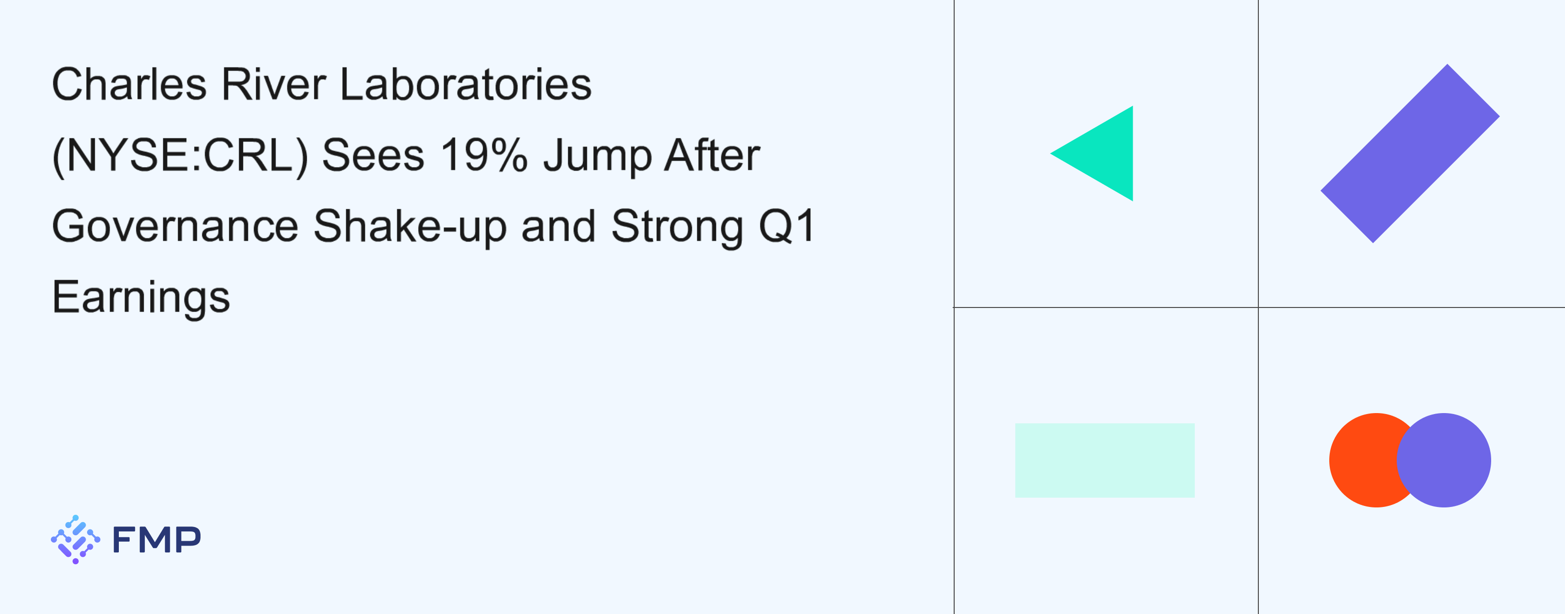Click the (NYSE:CRL) ticker text

tap(181, 156)
